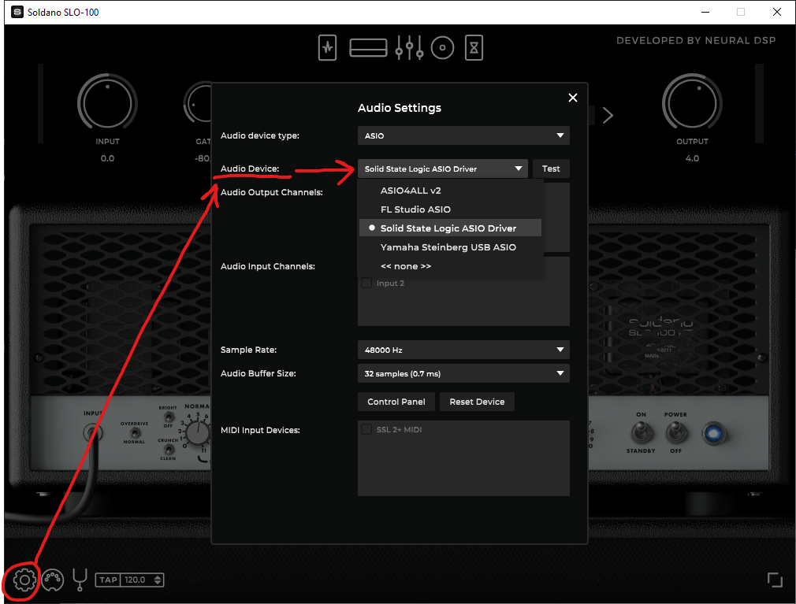Image resolution: width=796 pixels, height=604 pixels.
Task: Tick the Input 2 checkbox
Action: (x=366, y=283)
